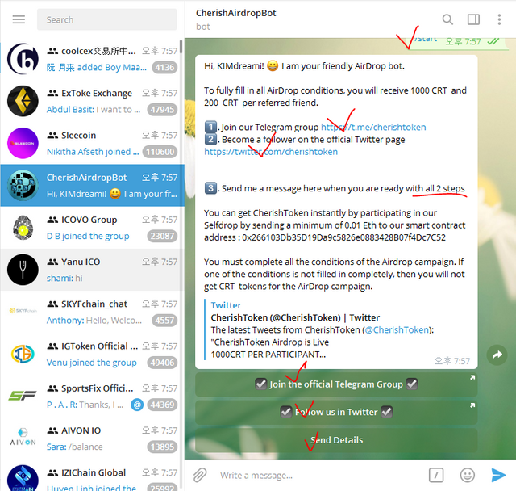Click the AIVON IO avatar
The image size is (516, 491).
click(x=23, y=438)
